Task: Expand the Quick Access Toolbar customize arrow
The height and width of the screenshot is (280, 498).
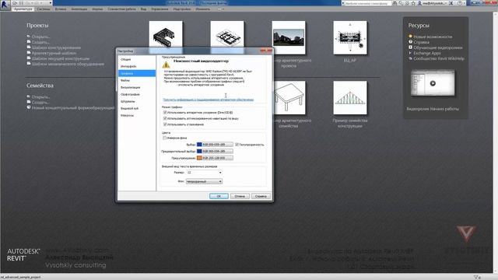Action: click(x=51, y=3)
